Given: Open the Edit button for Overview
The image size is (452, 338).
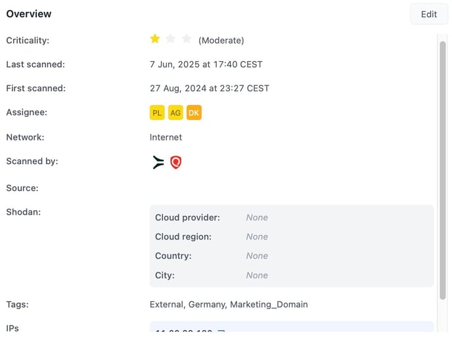Looking at the screenshot, I should coord(428,14).
